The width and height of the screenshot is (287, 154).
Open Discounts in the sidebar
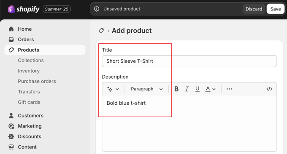point(30,136)
